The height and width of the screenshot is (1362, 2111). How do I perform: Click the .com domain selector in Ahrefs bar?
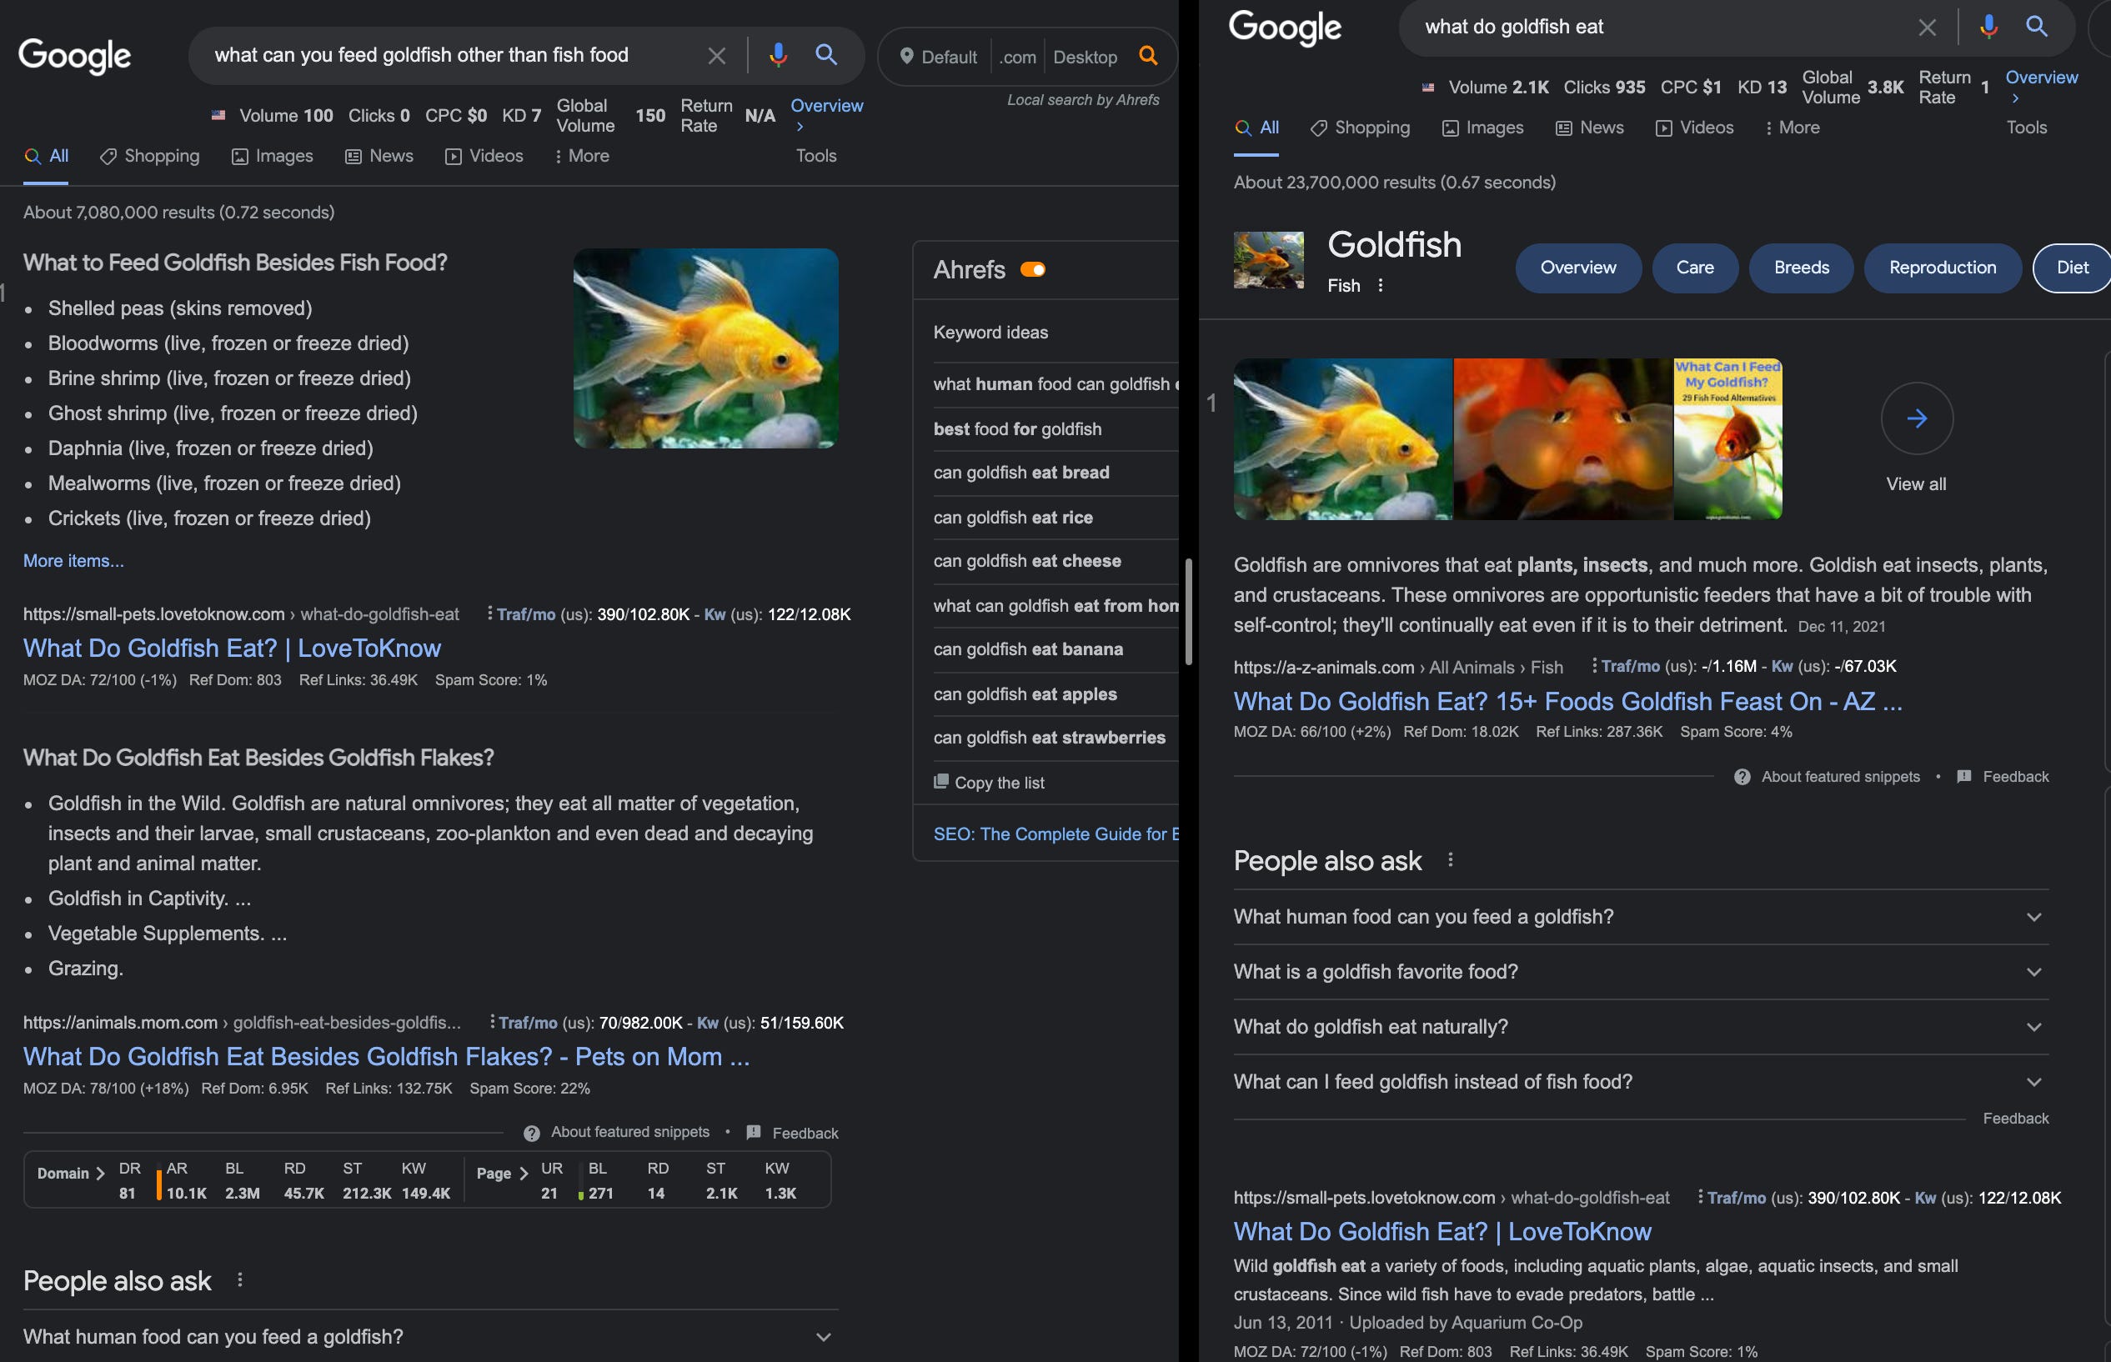coord(1018,57)
